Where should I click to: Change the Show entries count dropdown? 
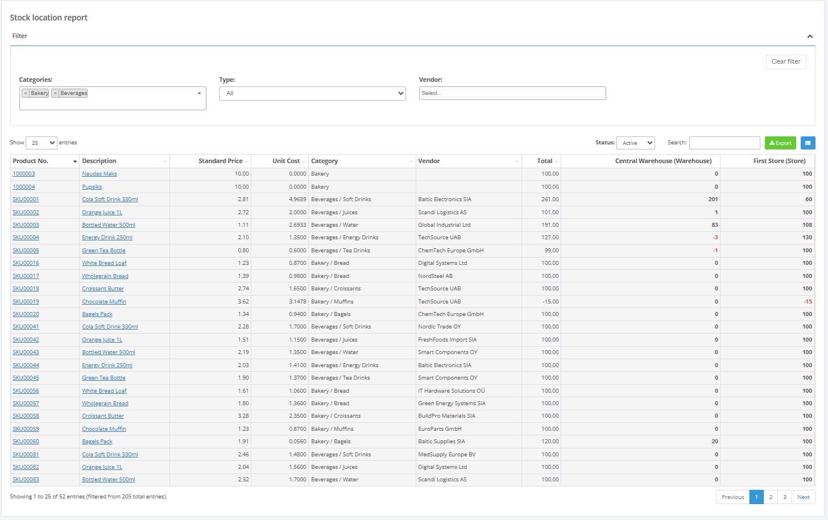coord(42,143)
